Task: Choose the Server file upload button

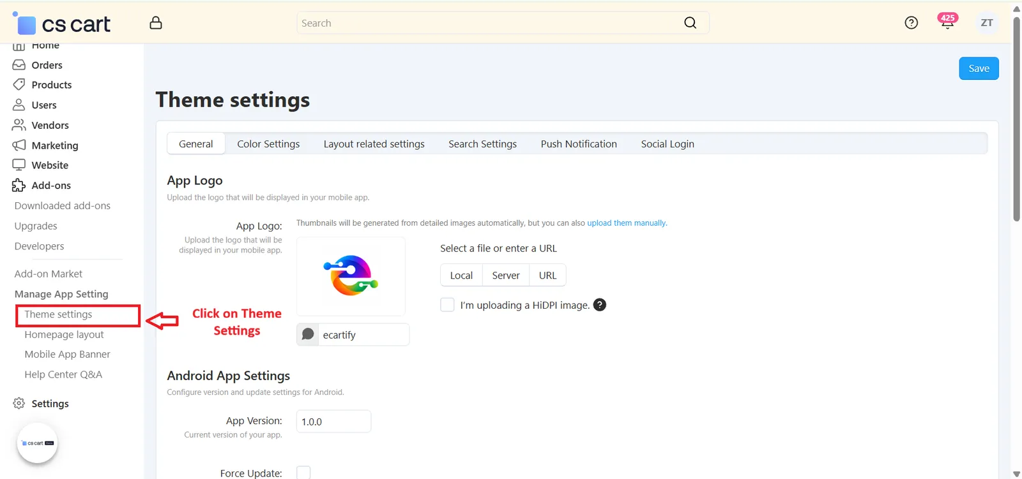Action: coord(506,275)
